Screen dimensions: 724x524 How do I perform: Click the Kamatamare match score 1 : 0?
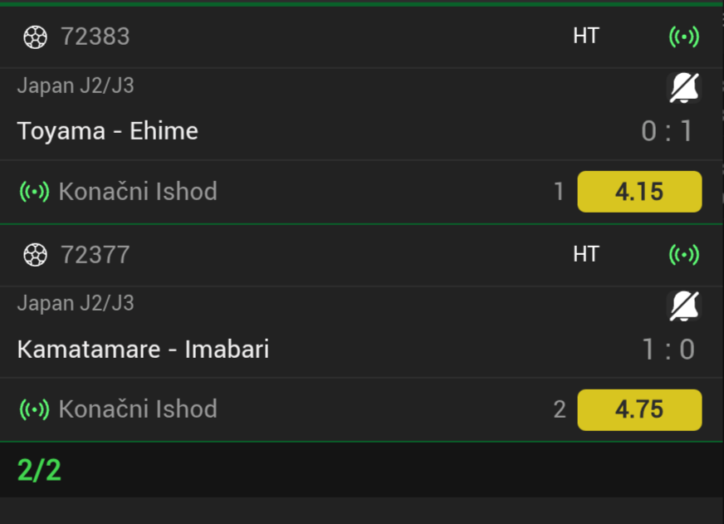[667, 349]
